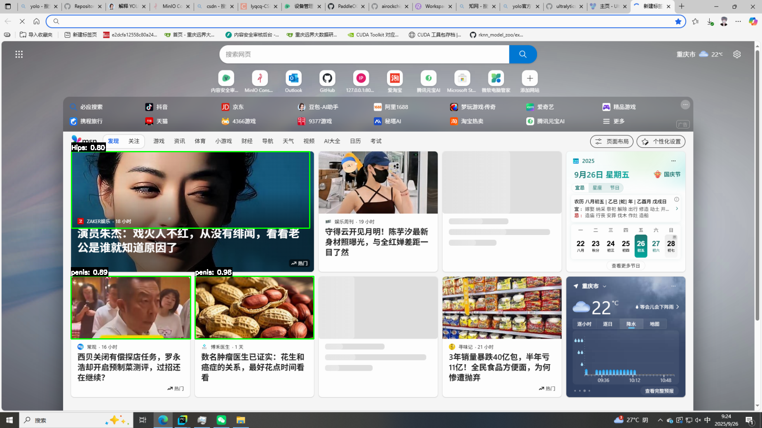Open the GitHub quick link icon
The height and width of the screenshot is (428, 762).
tap(327, 78)
